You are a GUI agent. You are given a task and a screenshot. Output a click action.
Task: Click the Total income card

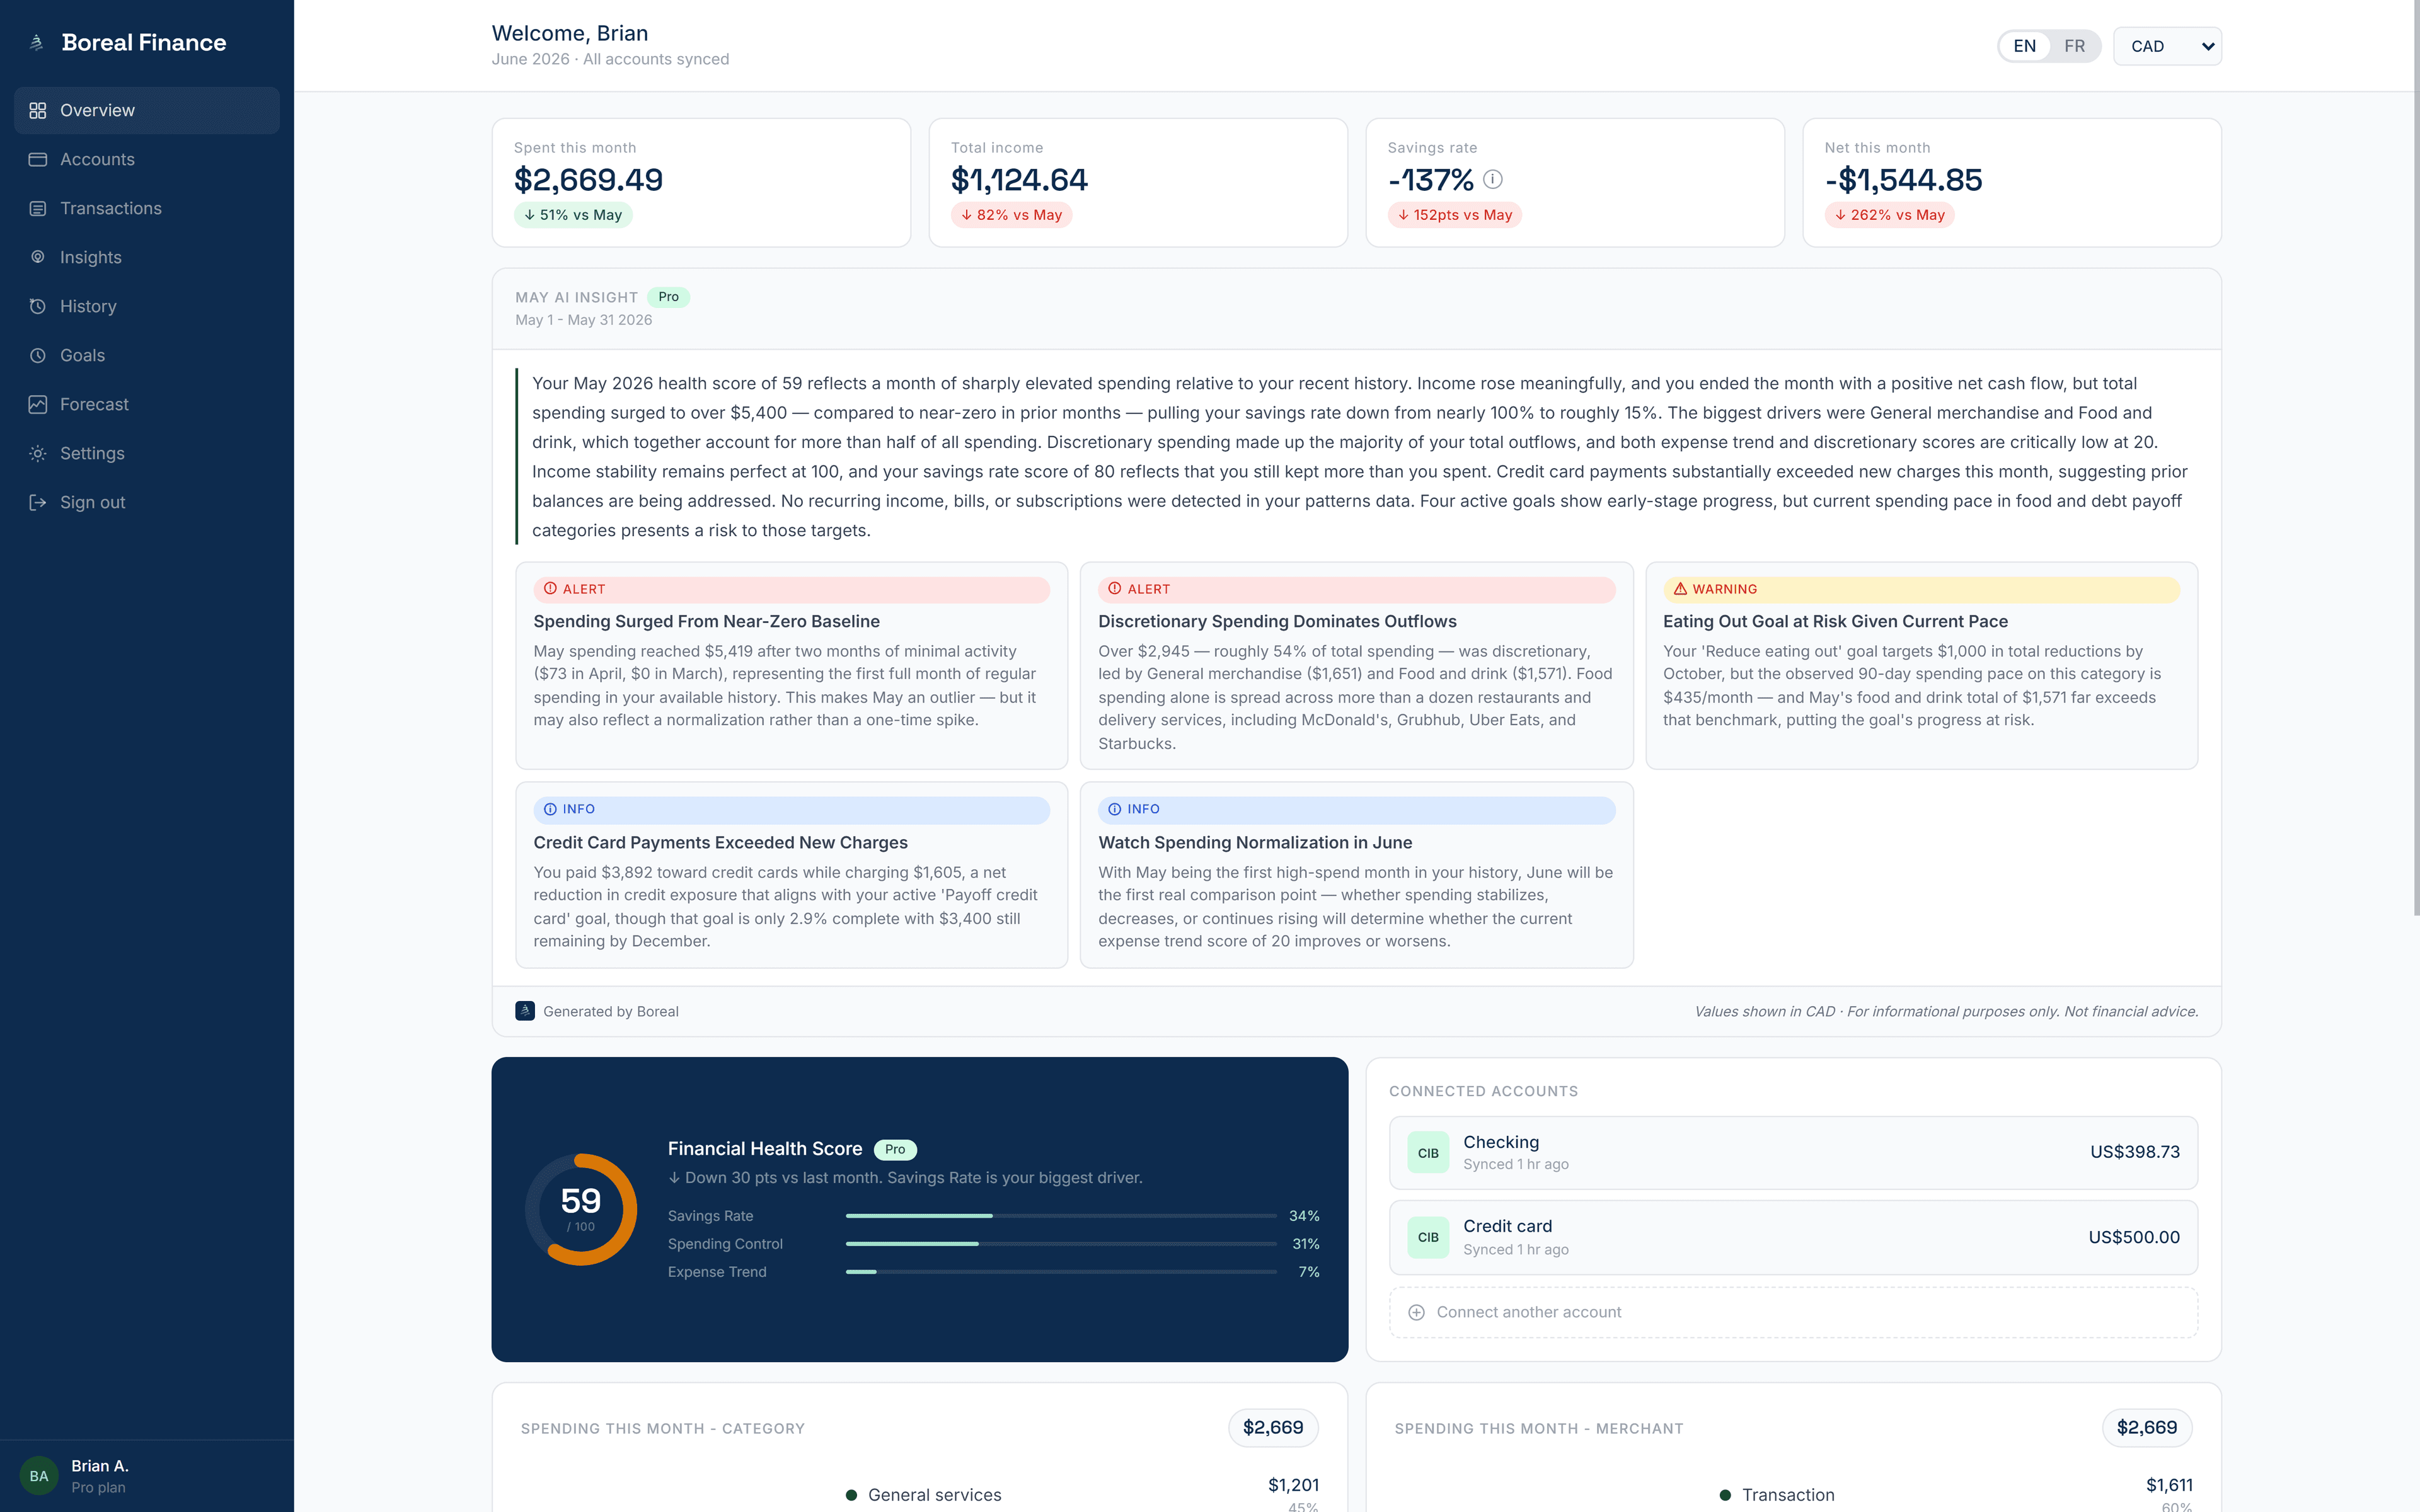point(1138,183)
